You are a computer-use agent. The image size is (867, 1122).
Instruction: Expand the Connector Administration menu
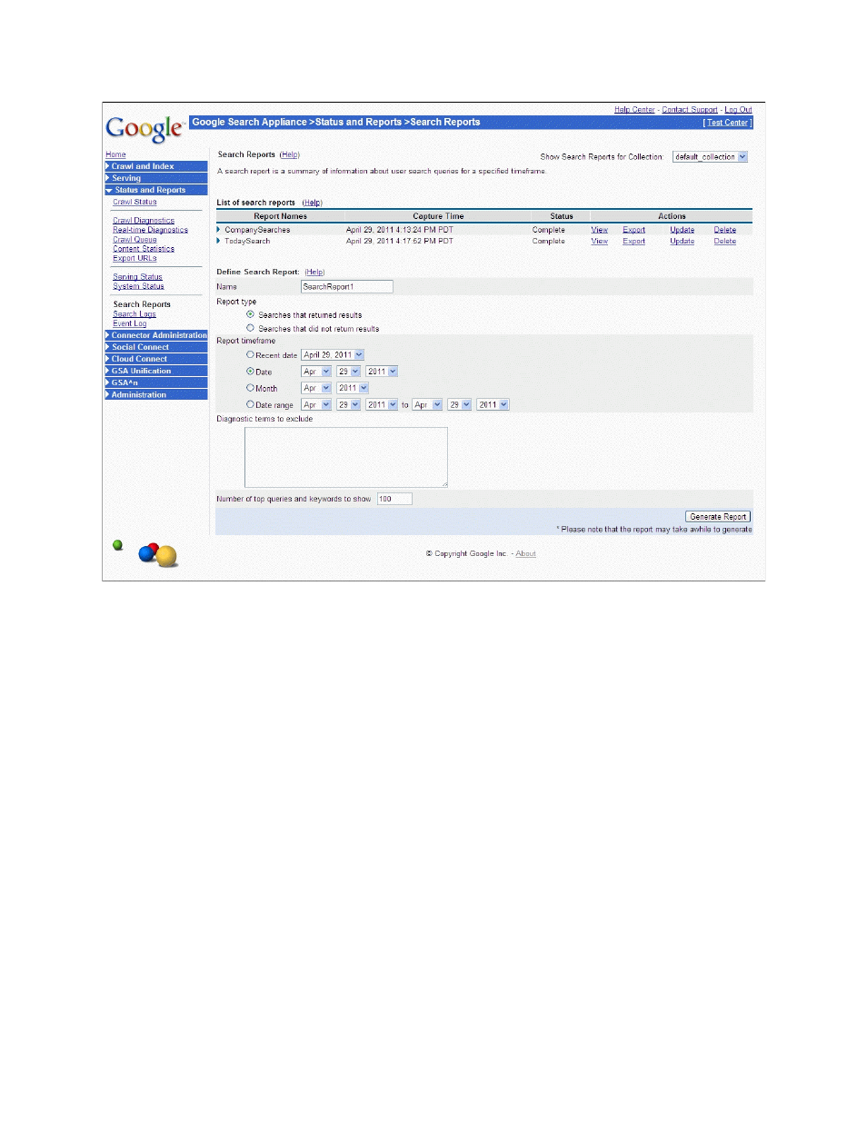coord(156,335)
